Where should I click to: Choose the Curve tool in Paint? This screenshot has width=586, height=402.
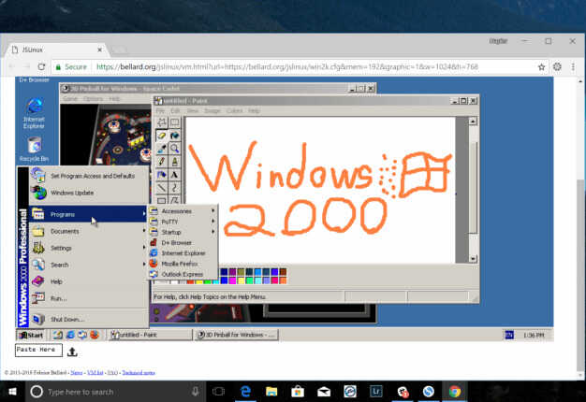174,188
